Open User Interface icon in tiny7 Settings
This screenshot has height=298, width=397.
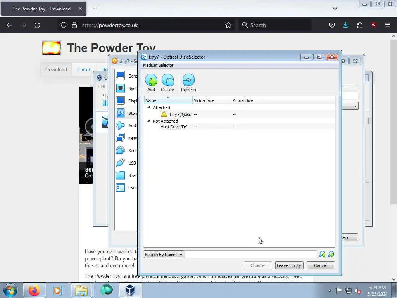[121, 187]
